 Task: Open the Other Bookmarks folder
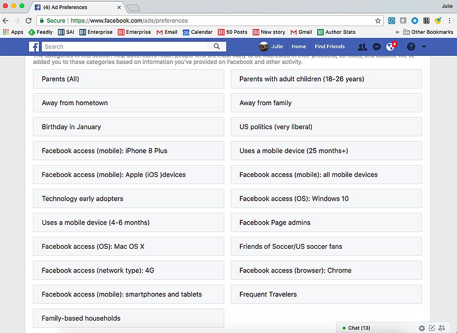point(428,32)
